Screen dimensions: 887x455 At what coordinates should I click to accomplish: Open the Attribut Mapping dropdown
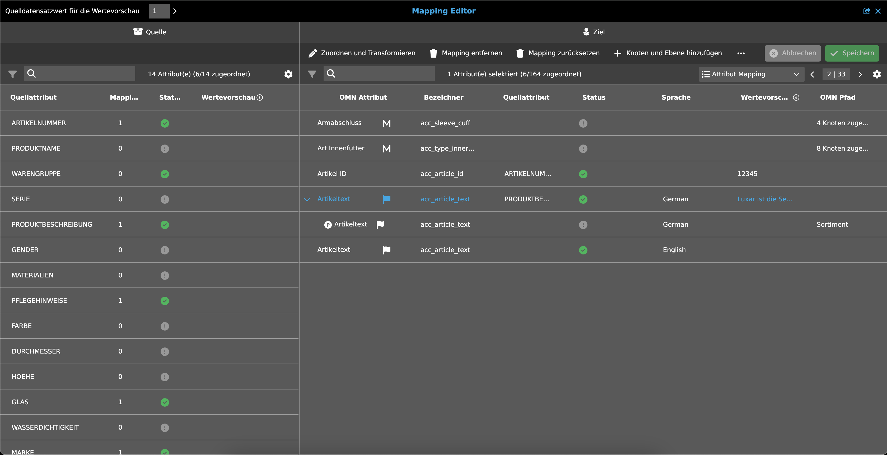click(751, 74)
